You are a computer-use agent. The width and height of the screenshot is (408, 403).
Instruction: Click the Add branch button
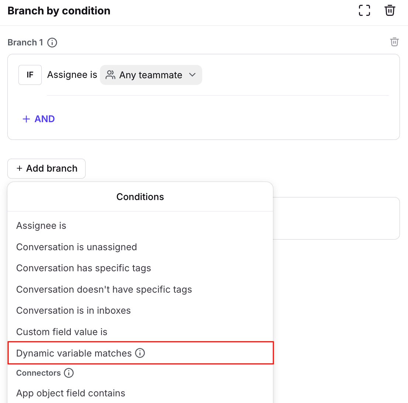pyautogui.click(x=46, y=169)
